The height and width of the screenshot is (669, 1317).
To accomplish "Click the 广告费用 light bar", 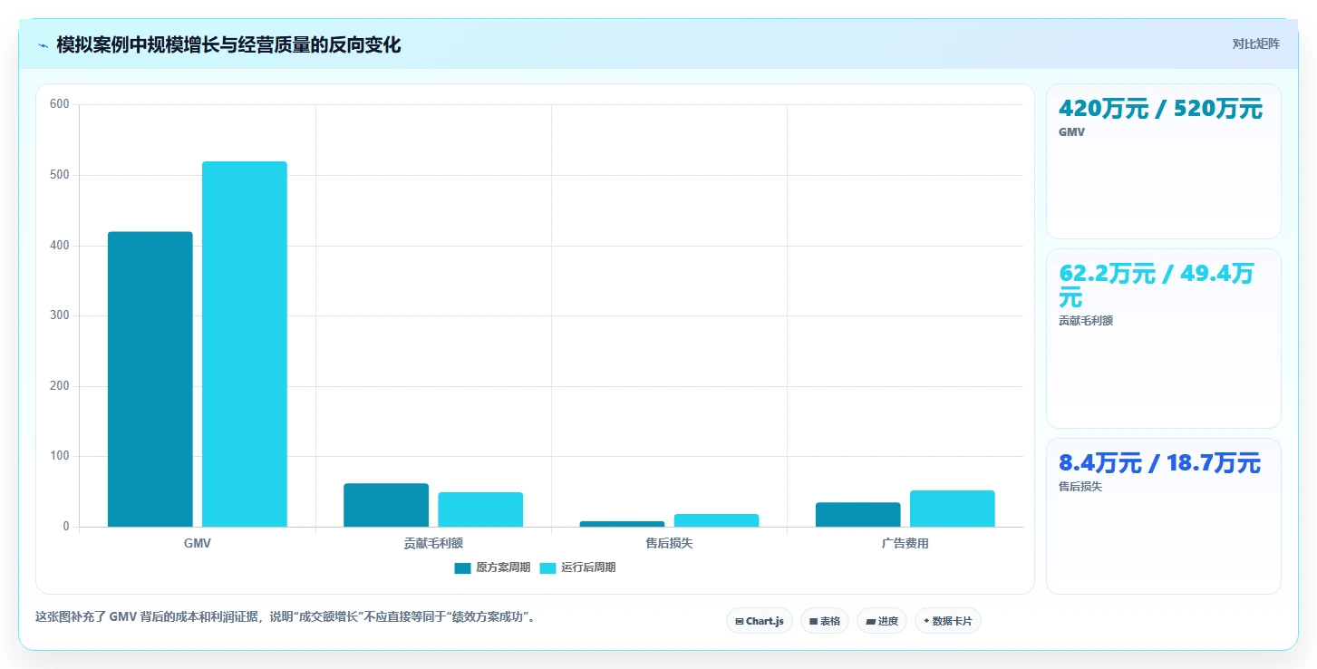I will pos(953,509).
